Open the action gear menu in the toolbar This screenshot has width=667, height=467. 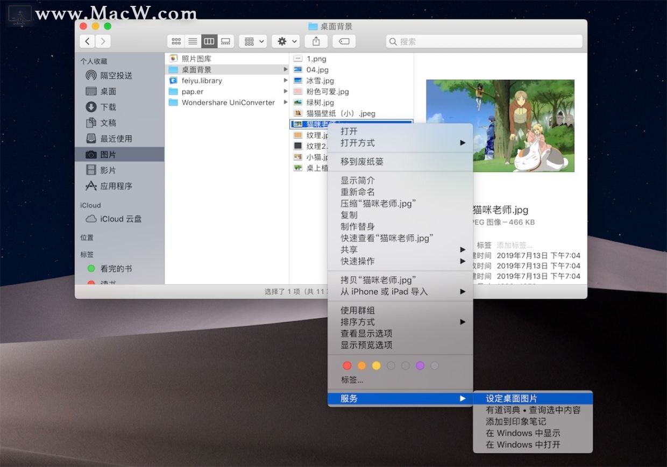tap(285, 41)
